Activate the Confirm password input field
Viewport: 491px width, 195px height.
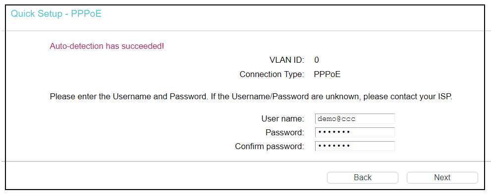(x=355, y=146)
